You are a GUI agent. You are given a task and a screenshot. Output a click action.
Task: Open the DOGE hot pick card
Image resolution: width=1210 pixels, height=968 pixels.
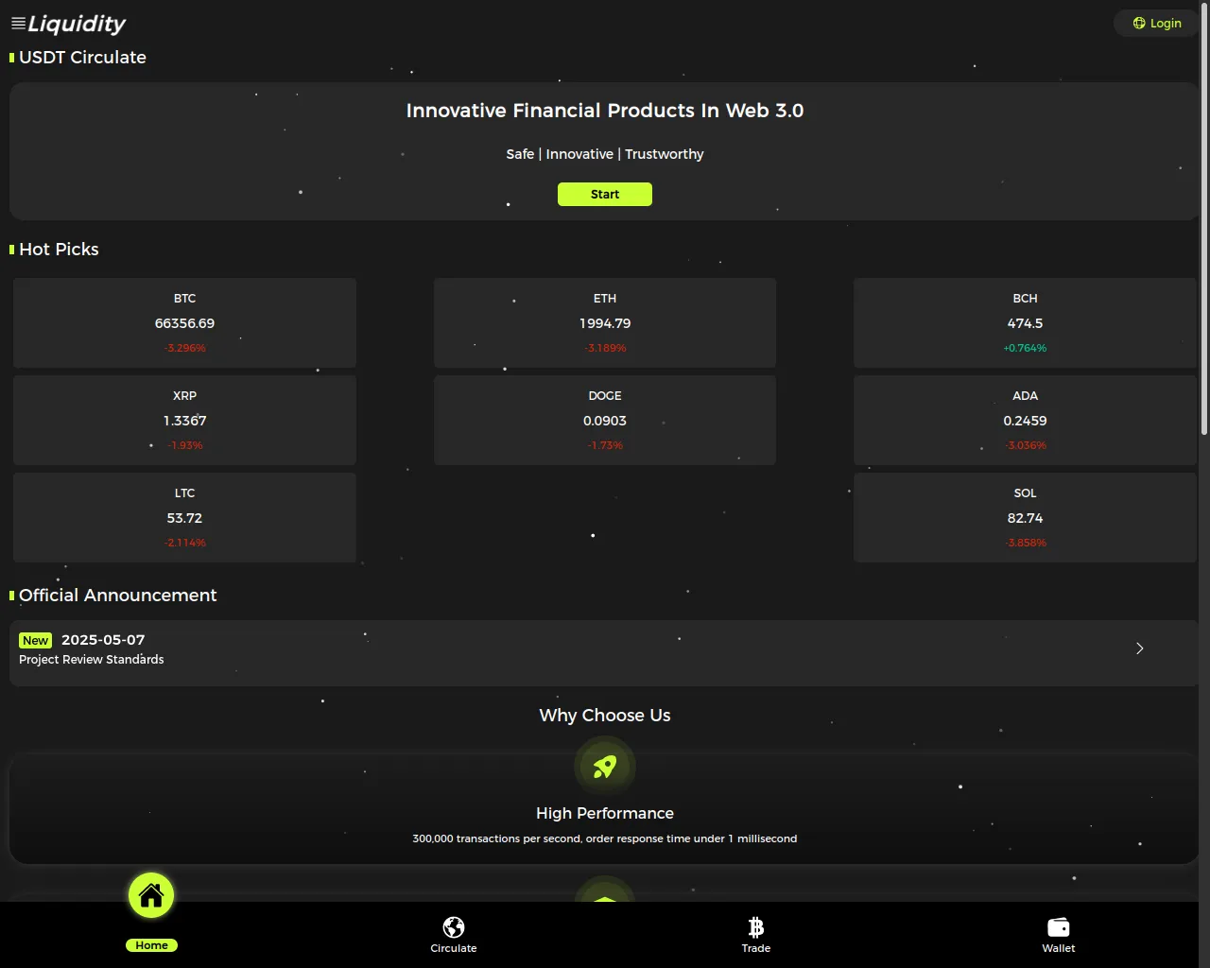click(605, 420)
